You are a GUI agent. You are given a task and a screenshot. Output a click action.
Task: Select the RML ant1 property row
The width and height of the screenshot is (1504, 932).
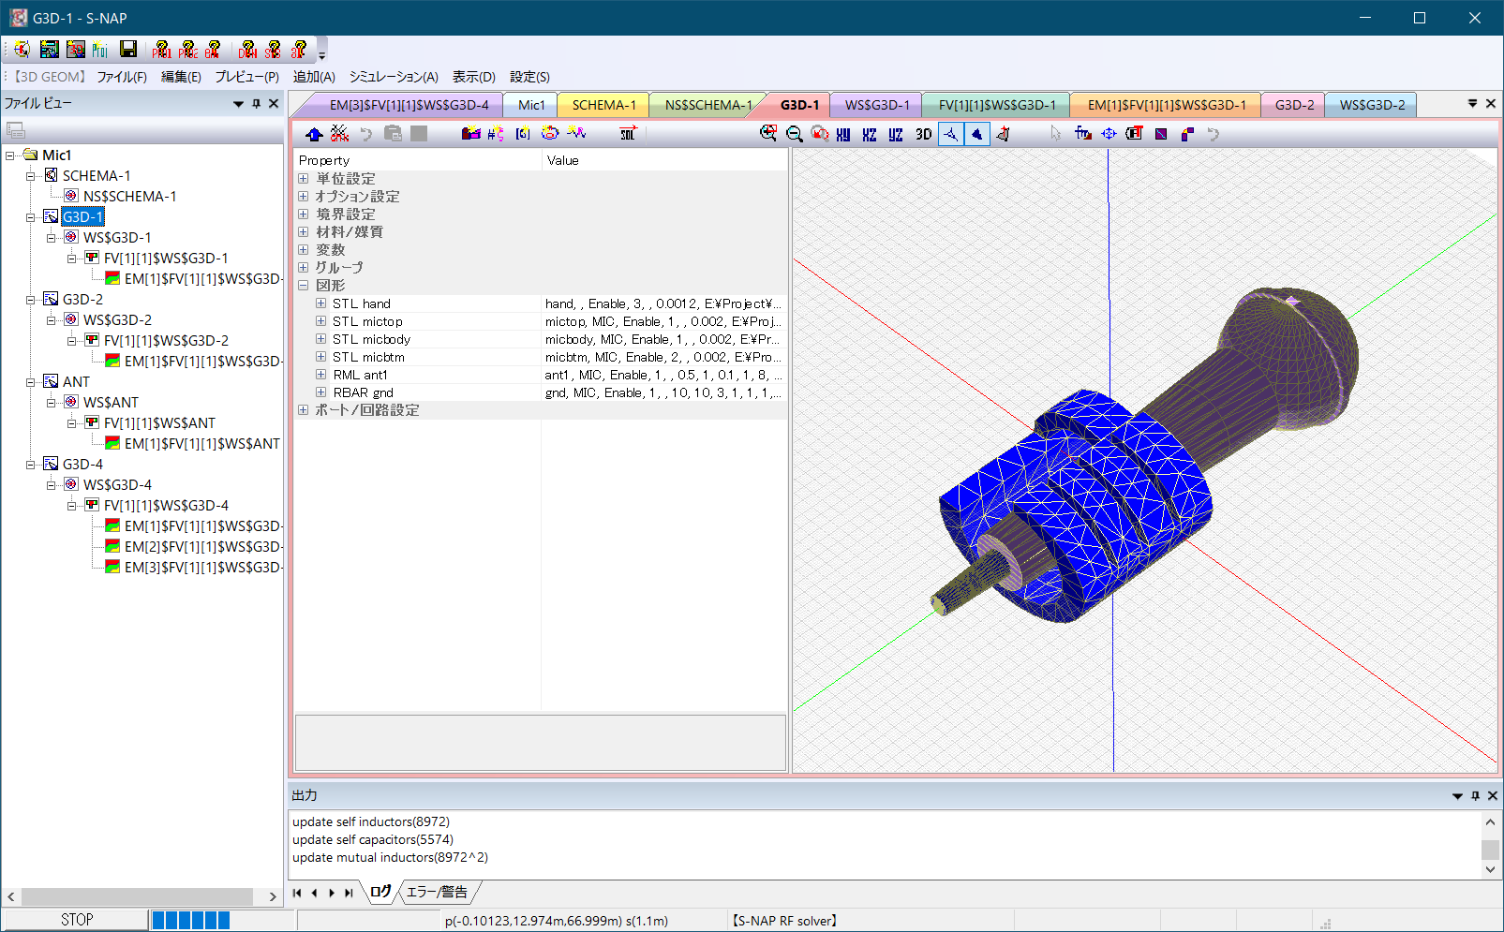(x=541, y=375)
